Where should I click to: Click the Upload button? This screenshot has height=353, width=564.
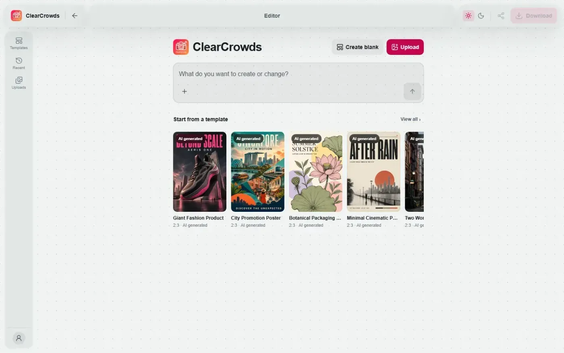point(405,47)
